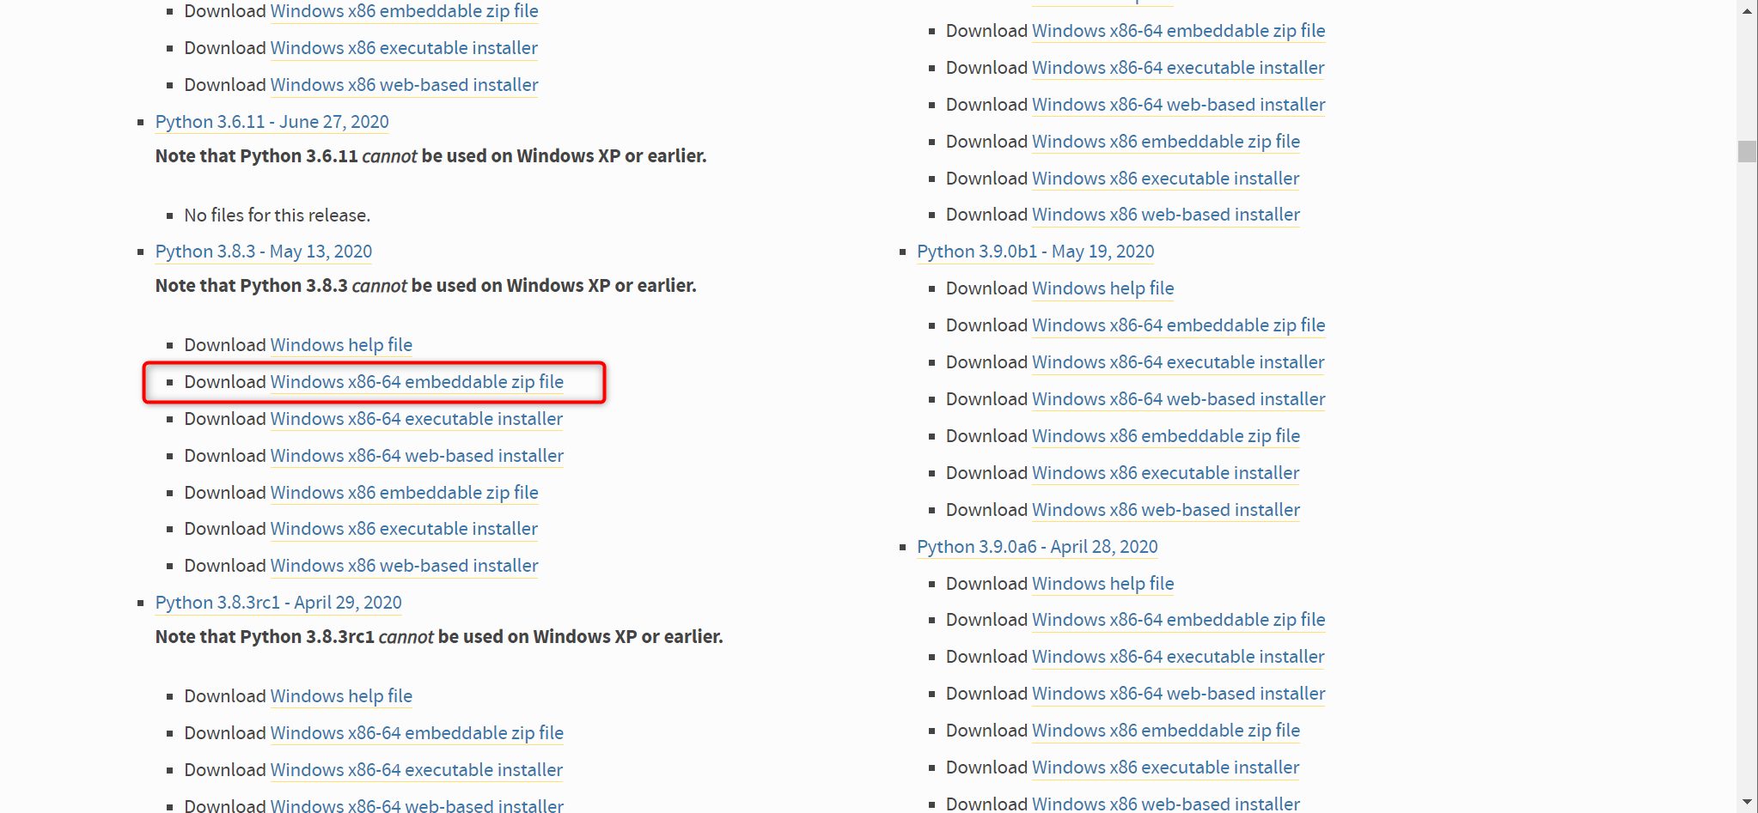Click x86 embeddable zip file link in section above Python 3.9.0b1
The height and width of the screenshot is (813, 1758).
pos(1166,142)
